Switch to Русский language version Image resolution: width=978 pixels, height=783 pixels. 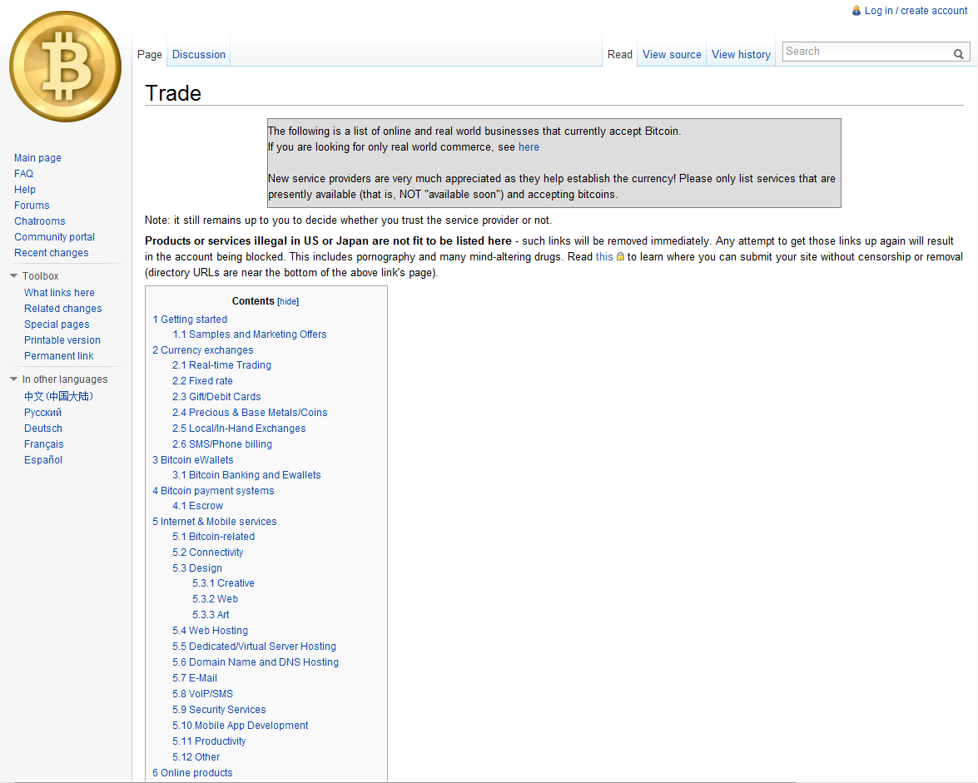pos(43,413)
